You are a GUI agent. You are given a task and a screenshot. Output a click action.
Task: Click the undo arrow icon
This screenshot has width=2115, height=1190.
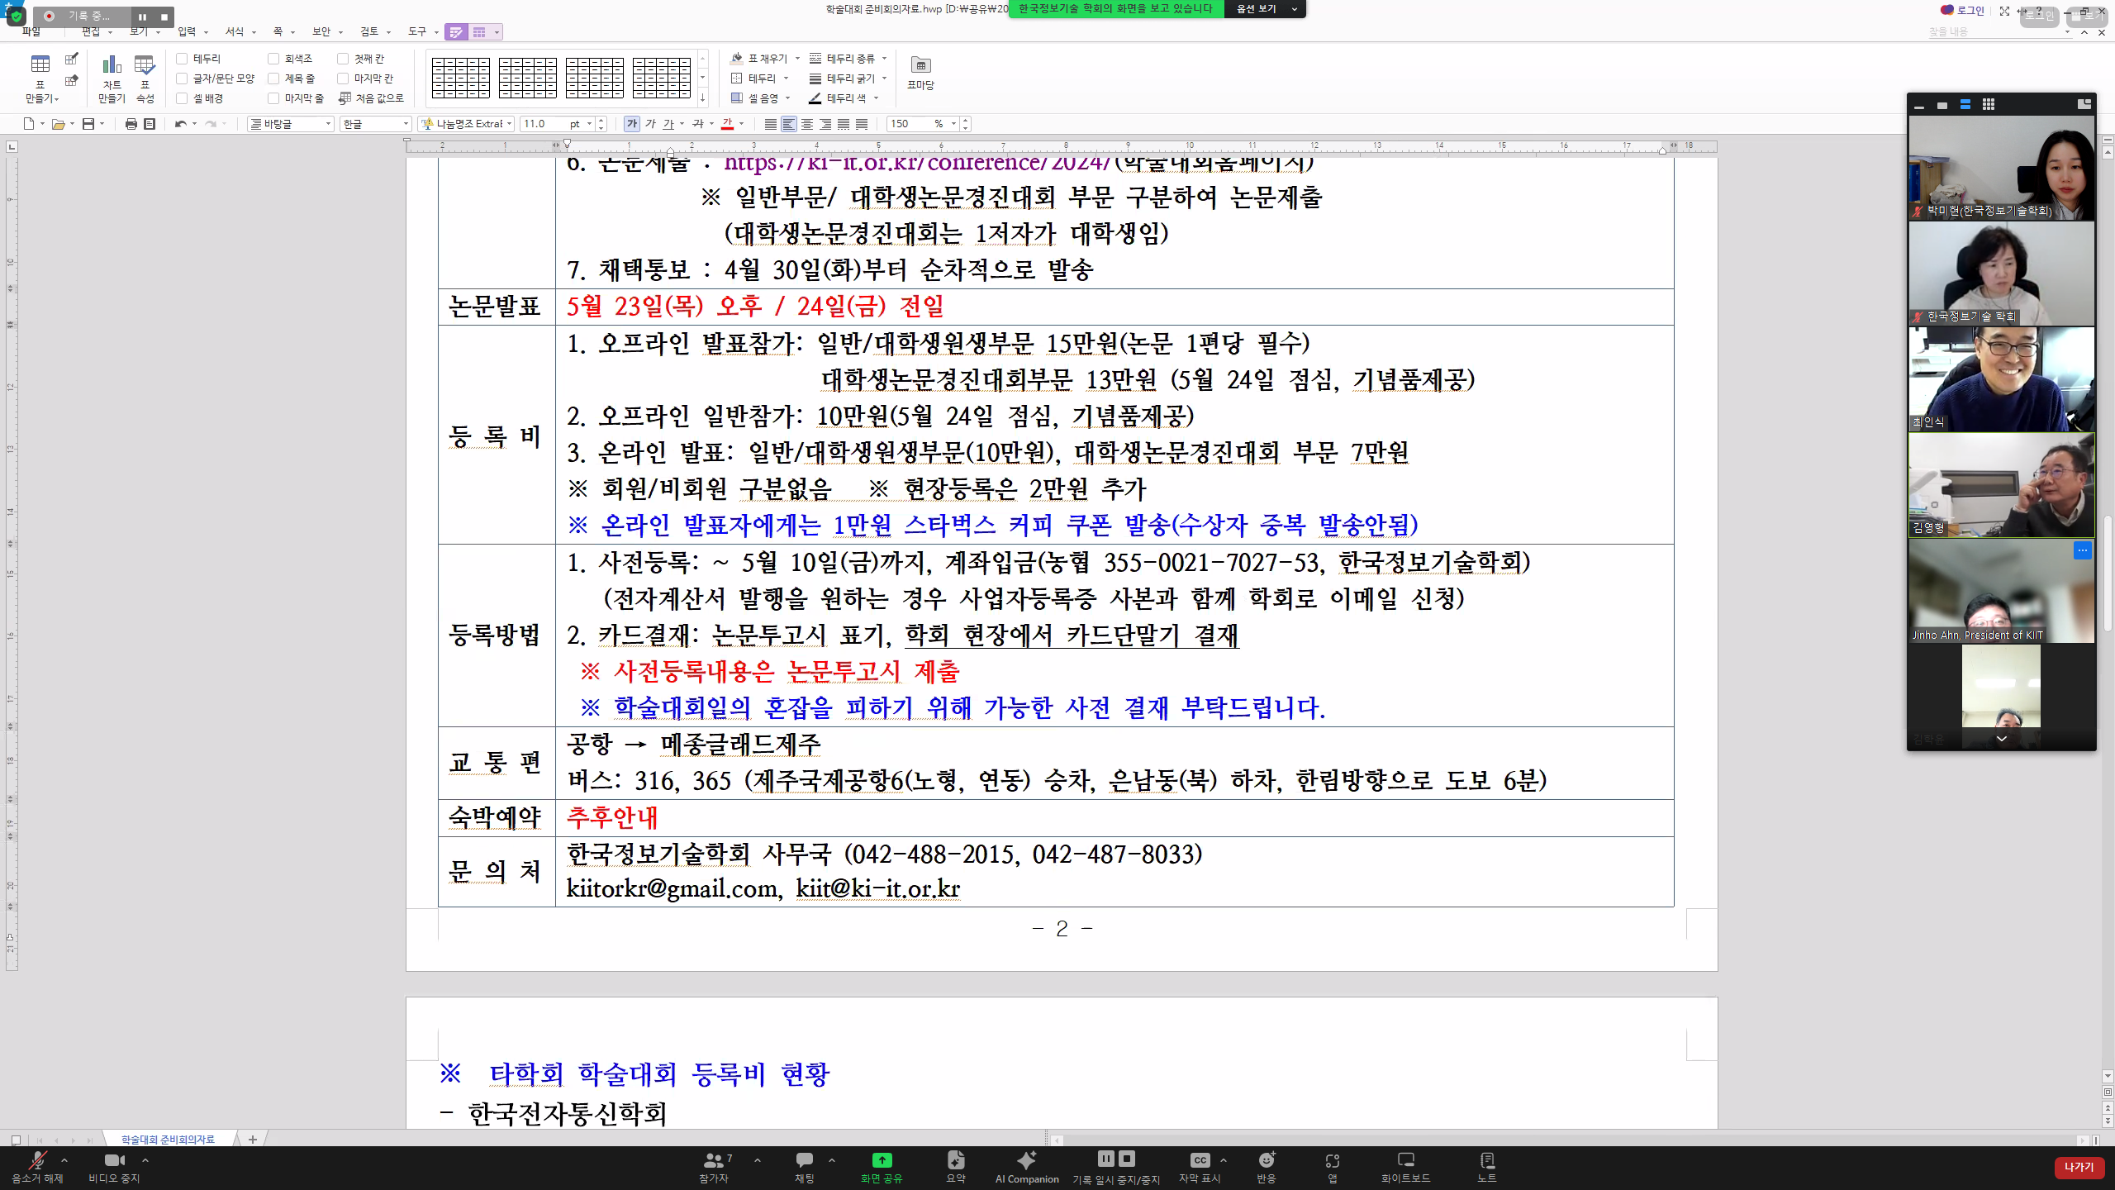(x=180, y=124)
